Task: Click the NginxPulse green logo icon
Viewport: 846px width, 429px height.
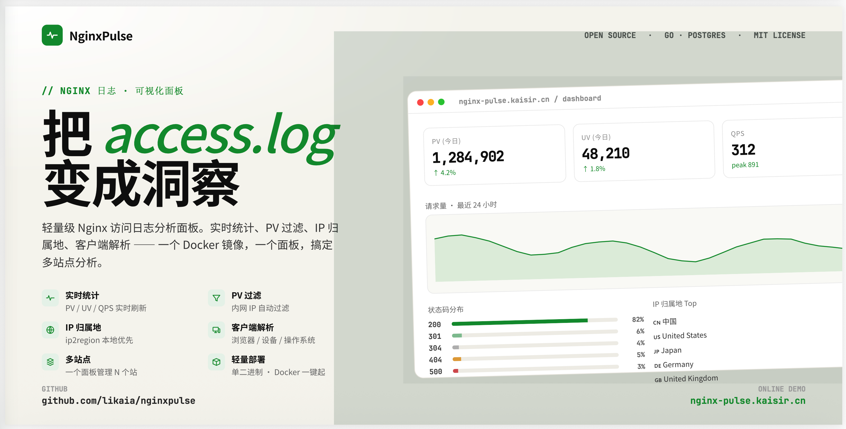Action: tap(52, 35)
